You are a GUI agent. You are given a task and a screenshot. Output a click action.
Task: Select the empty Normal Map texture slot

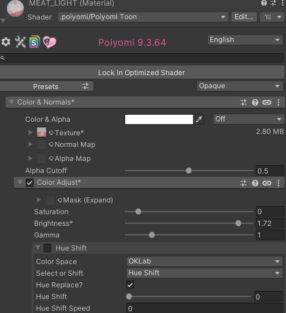click(x=42, y=144)
